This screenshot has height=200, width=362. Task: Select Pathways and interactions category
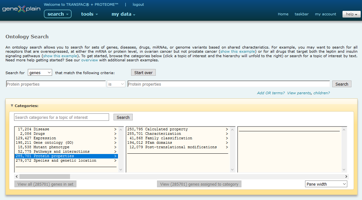[66, 151]
